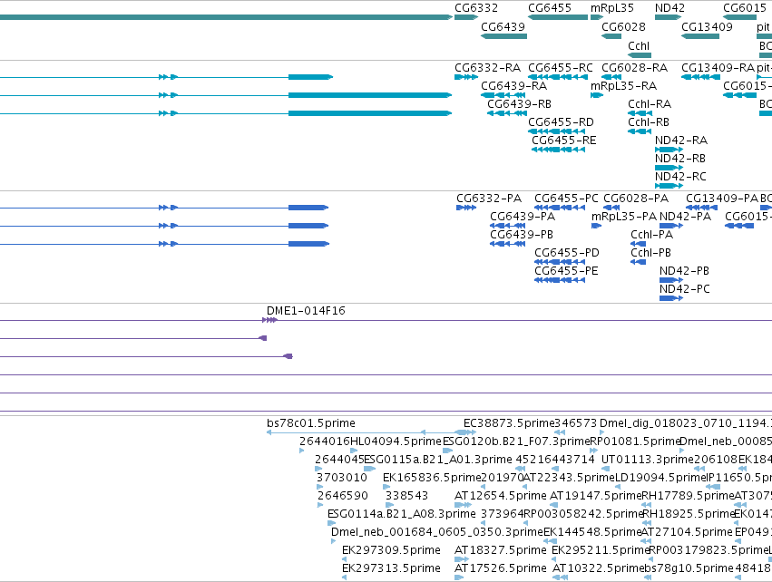Select the CG6028 gene glyph
Screen dimensions: 772x582
click(x=611, y=36)
